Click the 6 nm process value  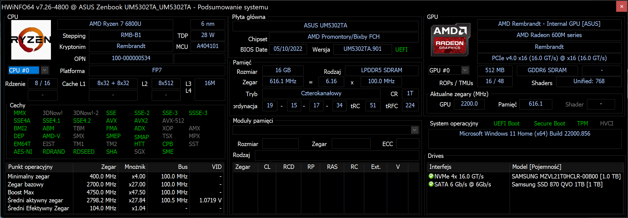[208, 24]
